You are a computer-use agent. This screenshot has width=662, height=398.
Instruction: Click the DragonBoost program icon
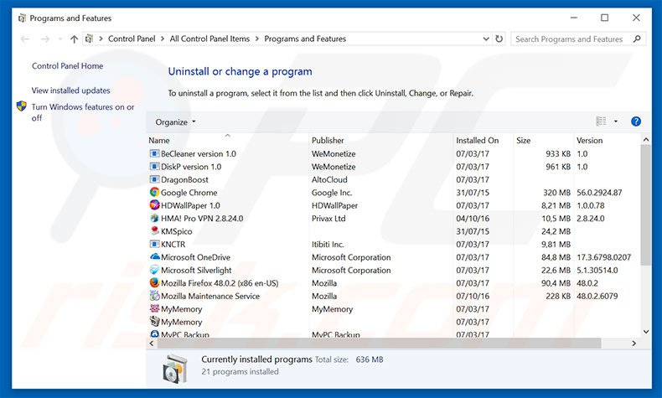tap(154, 179)
